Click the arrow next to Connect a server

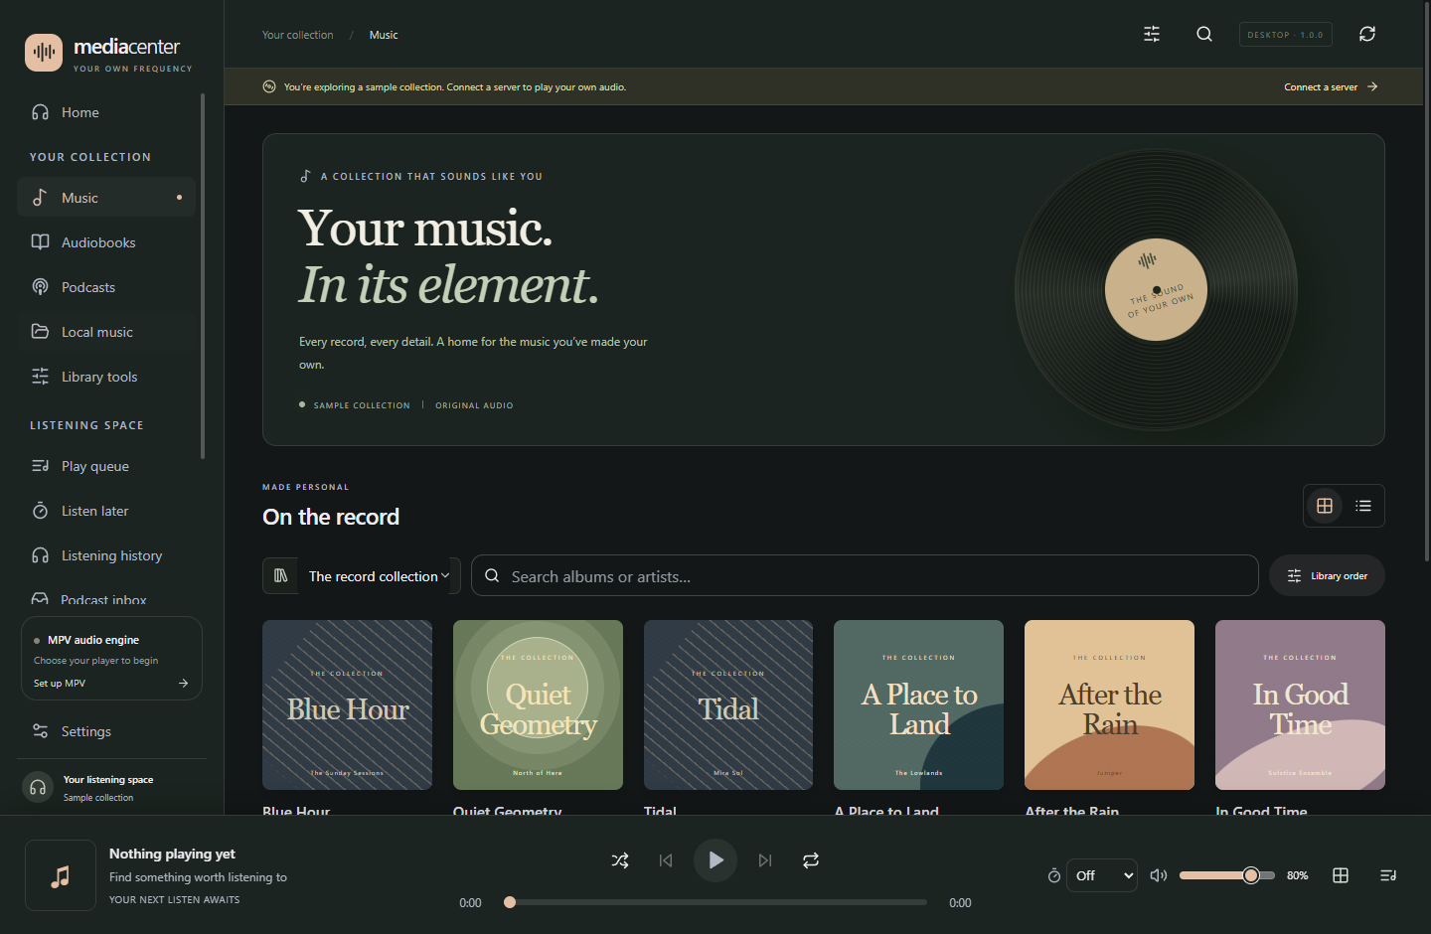click(1372, 87)
